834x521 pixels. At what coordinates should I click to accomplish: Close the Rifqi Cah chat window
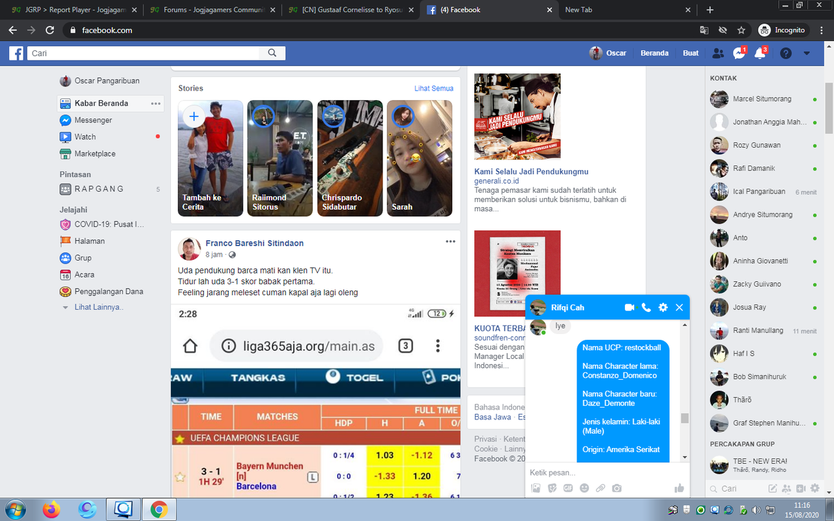(x=679, y=307)
